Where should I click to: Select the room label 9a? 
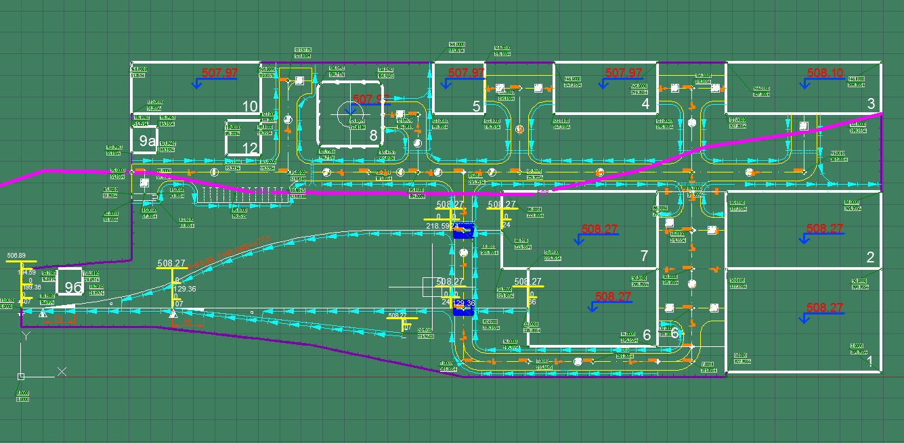coord(148,141)
